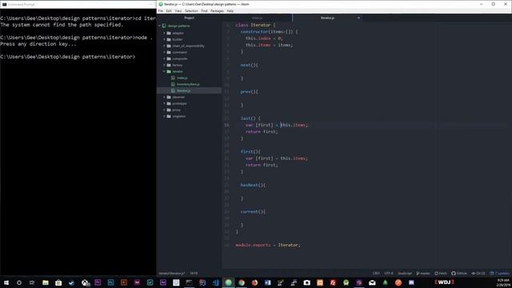
Task: Expand the composite folder arrow
Action: coord(164,58)
